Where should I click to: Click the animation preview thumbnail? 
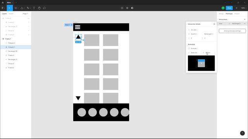click(x=201, y=63)
